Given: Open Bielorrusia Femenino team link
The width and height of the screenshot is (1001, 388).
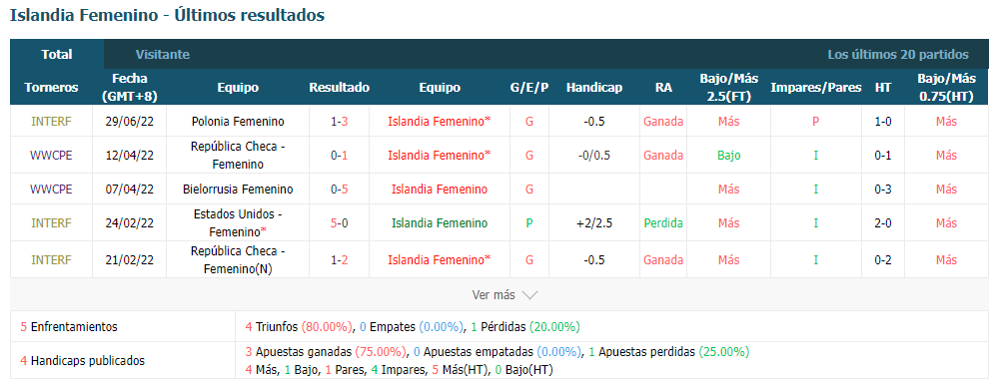Looking at the screenshot, I should [238, 190].
